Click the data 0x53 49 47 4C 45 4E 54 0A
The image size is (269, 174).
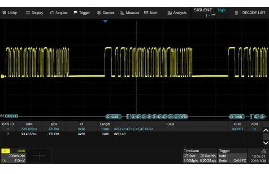coord(134,129)
